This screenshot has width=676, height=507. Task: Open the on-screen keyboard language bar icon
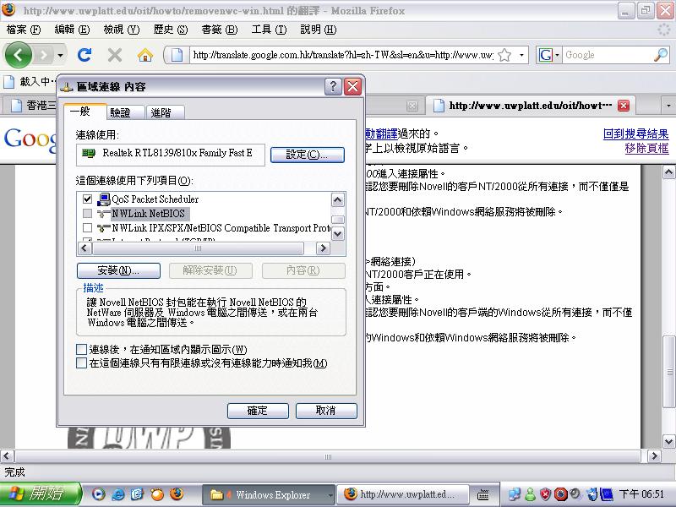(x=483, y=495)
